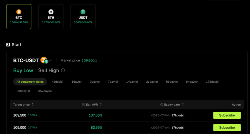Select the All settlement dates filter
The width and height of the screenshot is (250, 134).
[30, 82]
